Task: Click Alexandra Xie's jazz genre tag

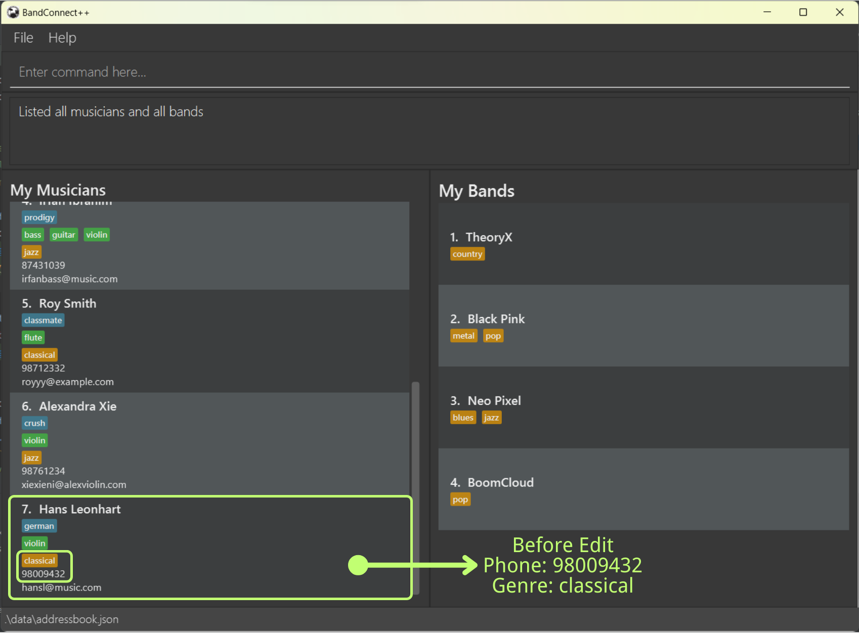Action: pos(31,458)
